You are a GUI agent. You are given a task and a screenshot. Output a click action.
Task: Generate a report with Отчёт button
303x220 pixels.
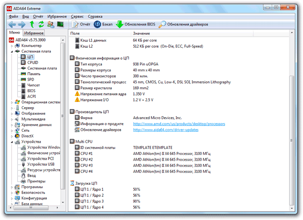[x=81, y=24]
